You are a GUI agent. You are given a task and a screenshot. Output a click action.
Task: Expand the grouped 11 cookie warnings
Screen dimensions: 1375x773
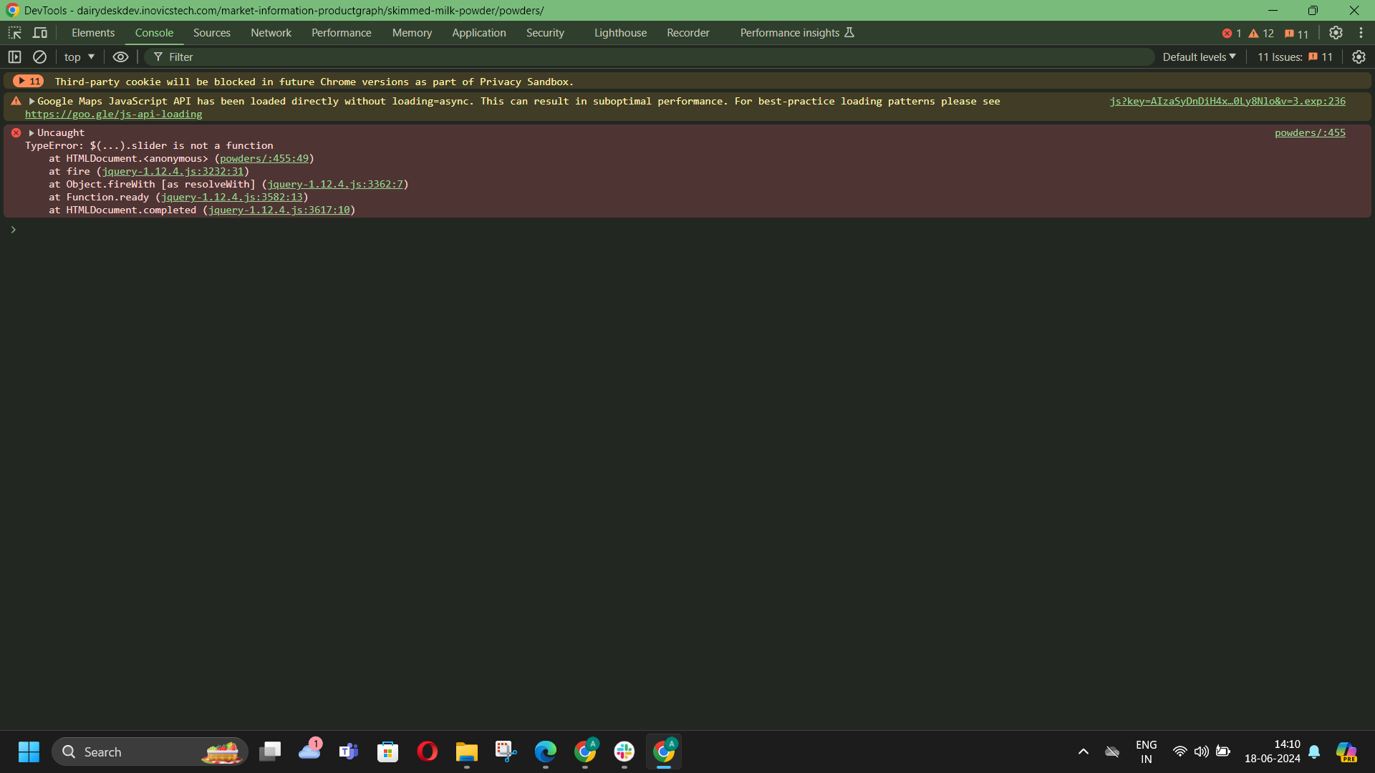(29, 82)
